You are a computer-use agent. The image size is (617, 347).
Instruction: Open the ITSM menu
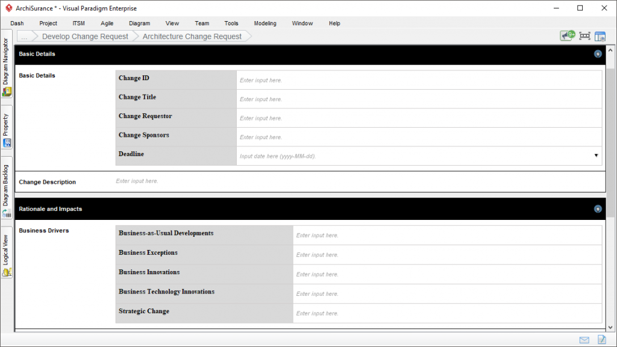78,23
